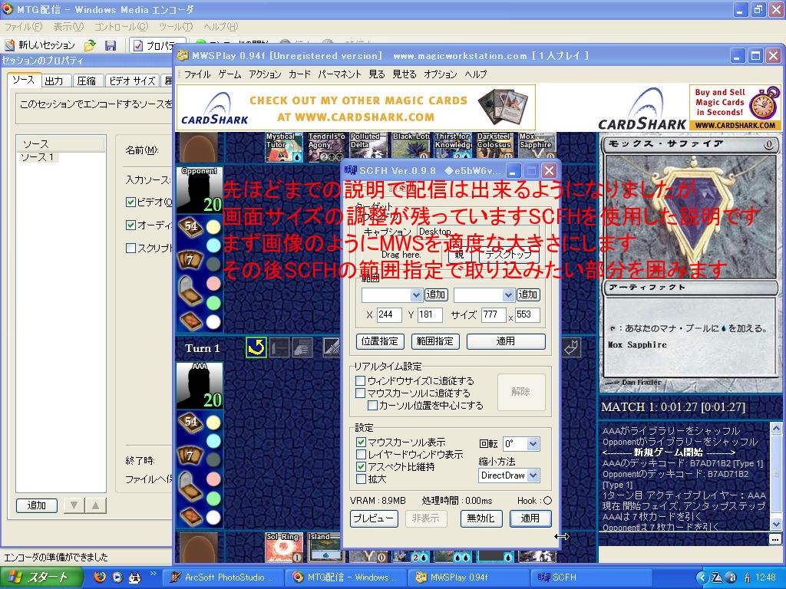
Task: Toggle center on cursor position (カーソル位置を中心にする)
Action: (x=372, y=405)
